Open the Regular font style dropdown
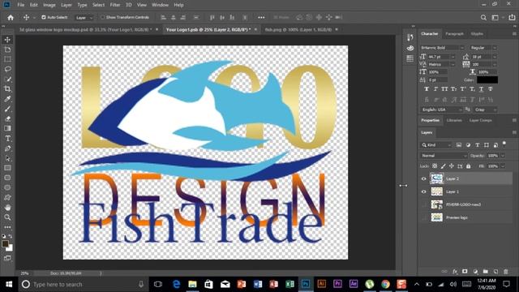This screenshot has height=292, width=519. click(x=483, y=48)
